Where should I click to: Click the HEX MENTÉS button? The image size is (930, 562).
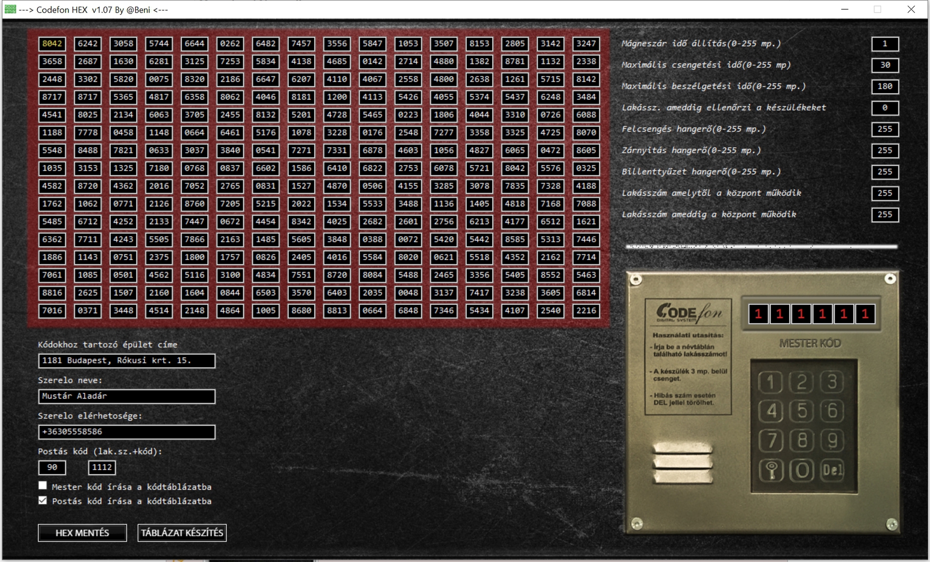(82, 532)
